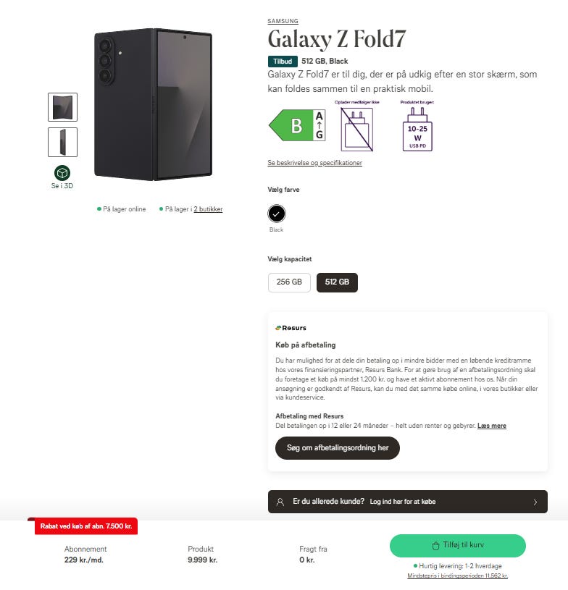Open 'Se beskrivelse og specifikationer' link
568x590 pixels.
314,163
